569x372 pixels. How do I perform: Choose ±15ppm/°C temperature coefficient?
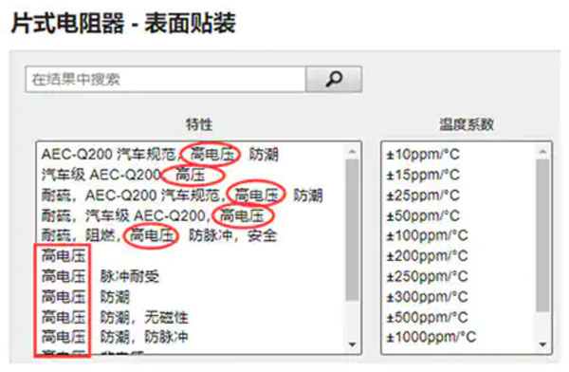pos(423,176)
